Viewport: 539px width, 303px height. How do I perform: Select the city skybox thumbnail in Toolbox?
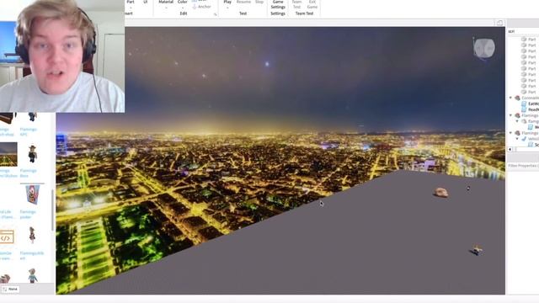8,154
